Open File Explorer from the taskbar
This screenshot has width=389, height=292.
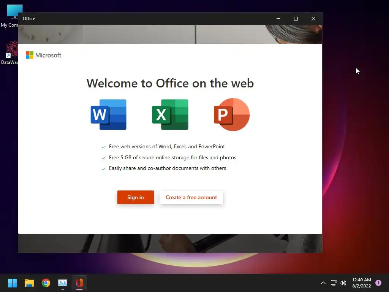click(x=29, y=283)
